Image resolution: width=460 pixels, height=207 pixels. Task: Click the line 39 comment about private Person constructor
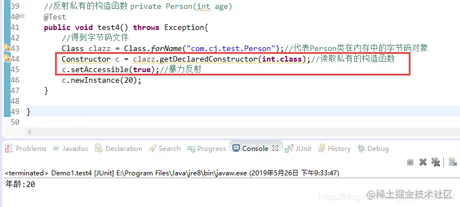[x=138, y=7]
